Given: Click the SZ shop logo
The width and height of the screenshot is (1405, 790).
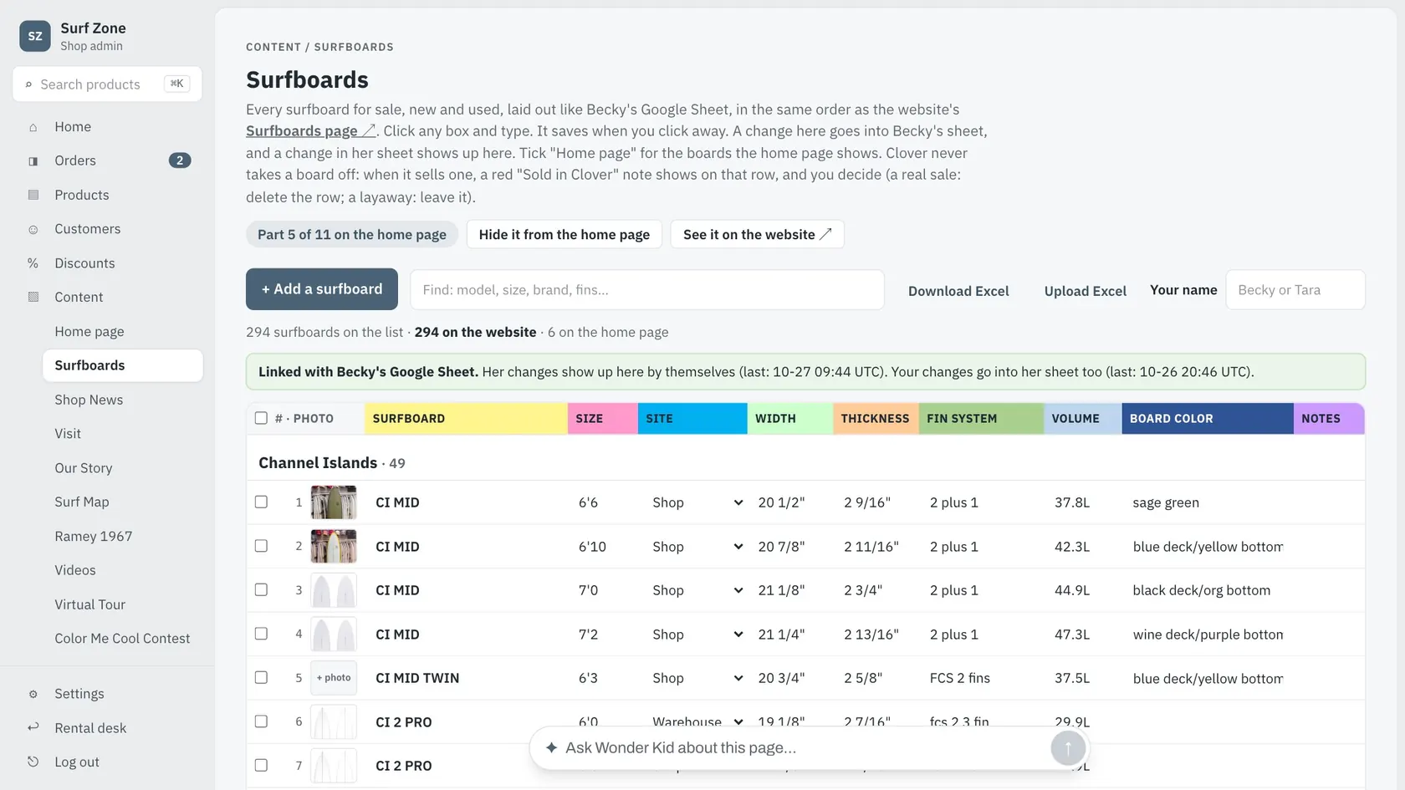Looking at the screenshot, I should coord(35,36).
